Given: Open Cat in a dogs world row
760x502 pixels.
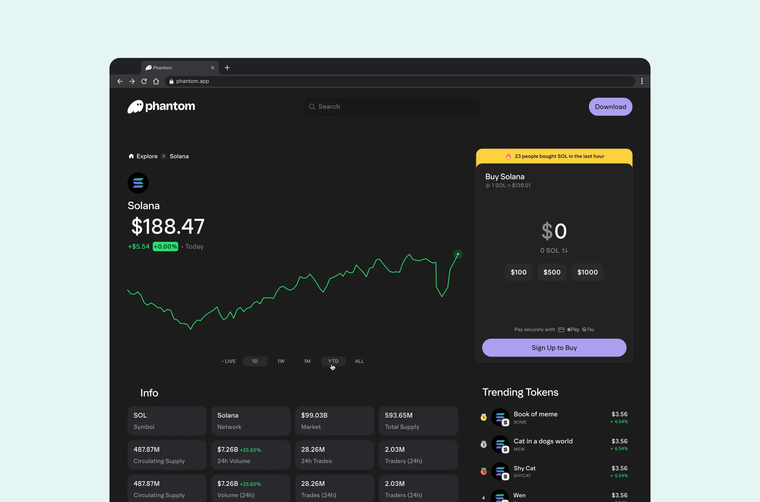Looking at the screenshot, I should 554,444.
